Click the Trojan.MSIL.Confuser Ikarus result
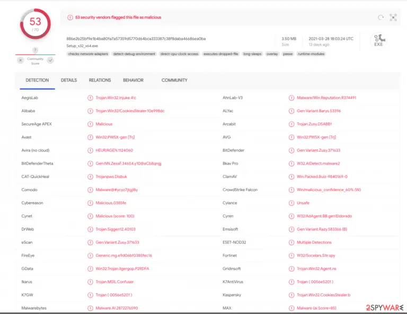Viewport: 407px width, 314px height. click(114, 282)
